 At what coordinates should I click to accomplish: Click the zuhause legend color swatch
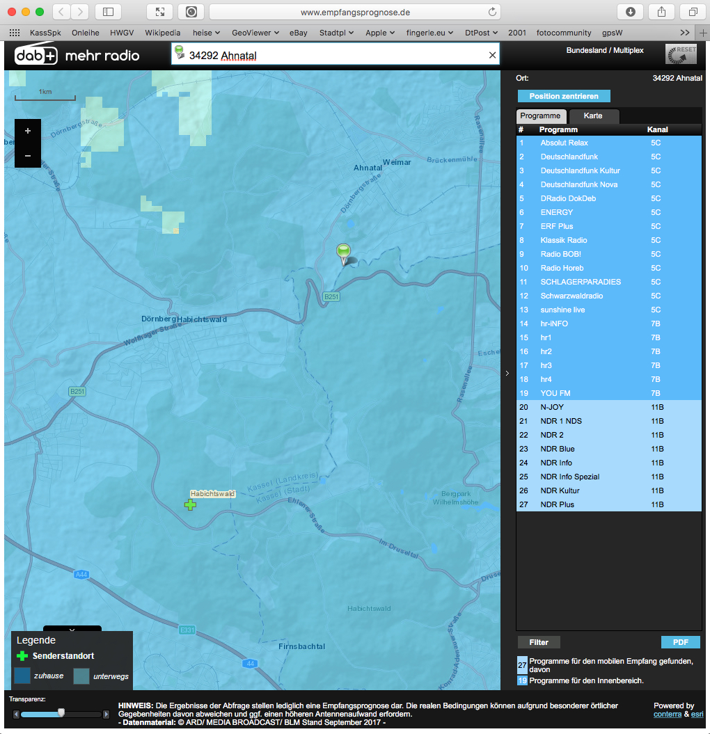[x=22, y=676]
